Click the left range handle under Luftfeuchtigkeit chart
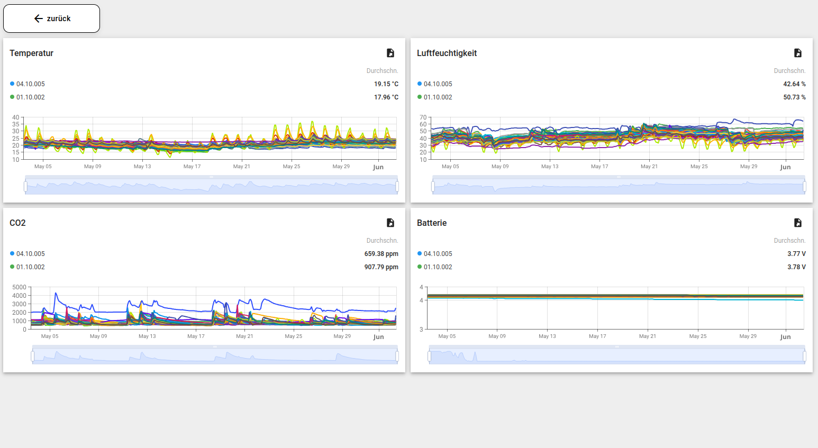Screen dimensions: 818x448 coord(433,186)
